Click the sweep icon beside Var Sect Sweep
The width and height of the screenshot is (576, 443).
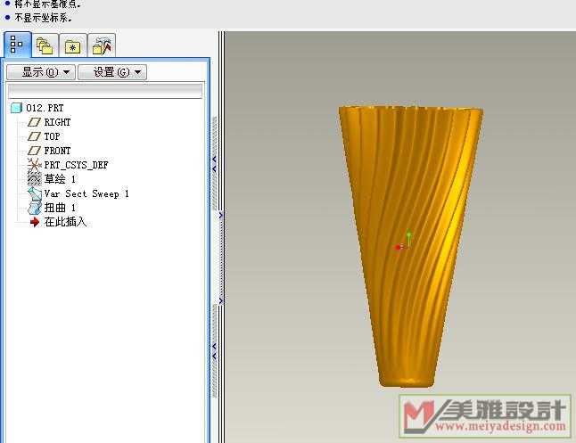pyautogui.click(x=35, y=193)
